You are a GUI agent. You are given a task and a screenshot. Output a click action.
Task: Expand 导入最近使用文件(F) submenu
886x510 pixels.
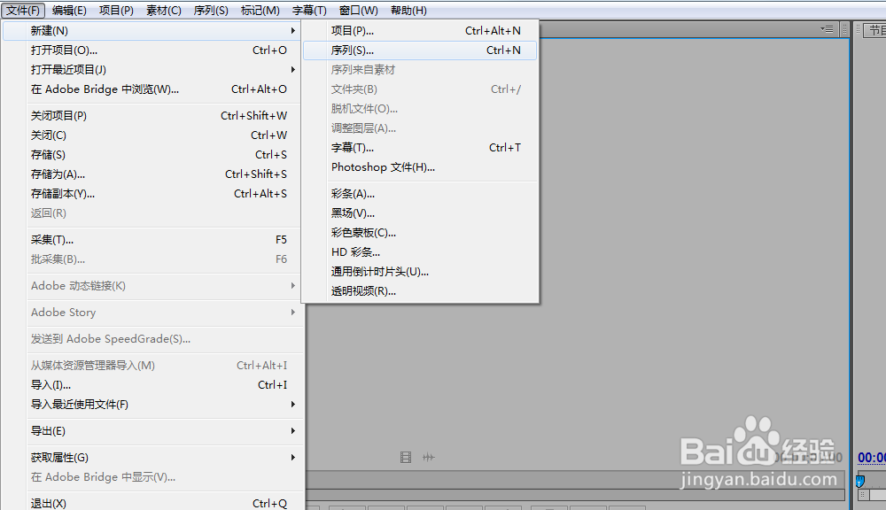pos(152,405)
